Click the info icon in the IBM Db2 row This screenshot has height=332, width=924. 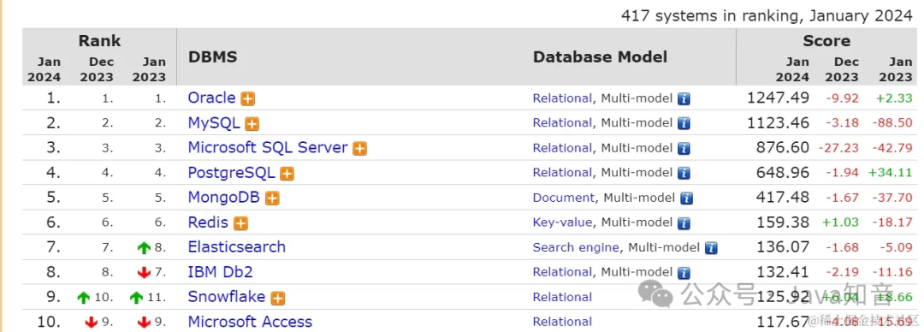[x=684, y=273]
